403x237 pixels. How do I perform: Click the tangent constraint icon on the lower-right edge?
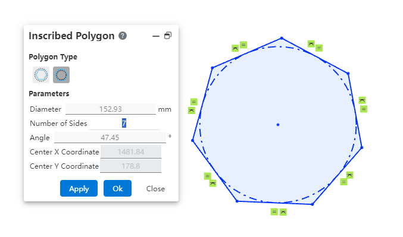[x=350, y=175]
